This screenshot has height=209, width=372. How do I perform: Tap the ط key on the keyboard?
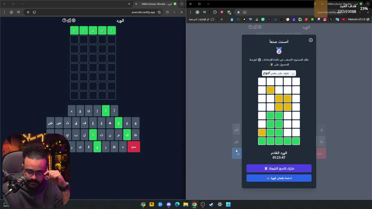tap(135, 135)
